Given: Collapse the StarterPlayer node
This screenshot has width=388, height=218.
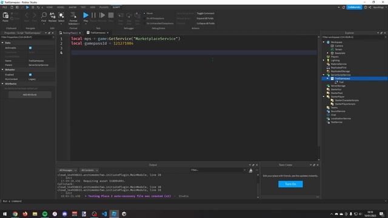Looking at the screenshot, I should 324,97.
